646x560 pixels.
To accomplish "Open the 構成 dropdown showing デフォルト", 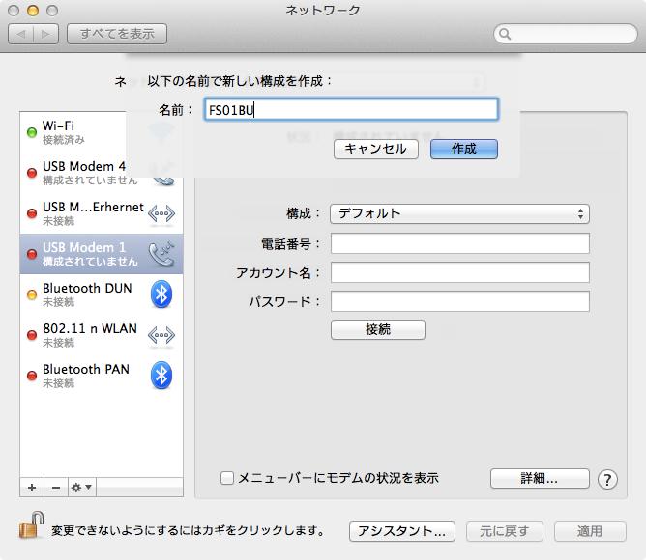I will pyautogui.click(x=459, y=214).
